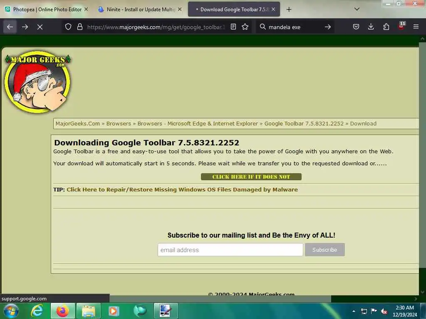426x319 pixels.
Task: Open Microsoft Edge & Internet Explorer breadcrumb
Action: coord(198,124)
